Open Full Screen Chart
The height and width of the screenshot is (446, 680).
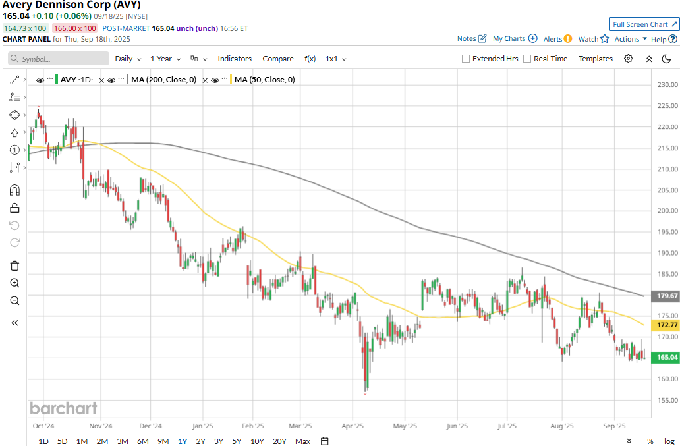644,24
